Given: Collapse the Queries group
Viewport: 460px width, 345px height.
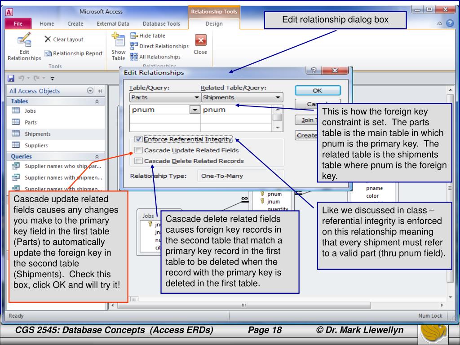Looking at the screenshot, I should (x=97, y=156).
